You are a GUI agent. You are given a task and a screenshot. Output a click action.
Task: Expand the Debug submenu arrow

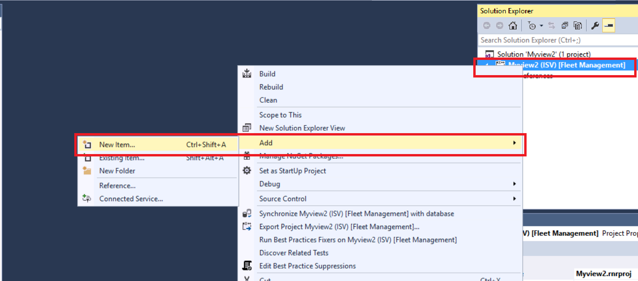(514, 184)
